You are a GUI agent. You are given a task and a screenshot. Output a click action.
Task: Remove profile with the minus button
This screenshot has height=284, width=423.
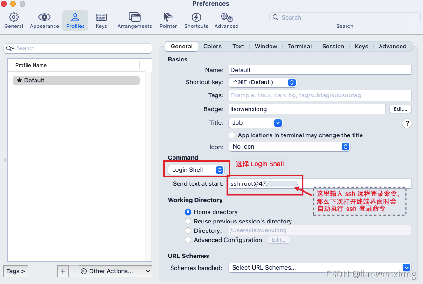pos(73,271)
